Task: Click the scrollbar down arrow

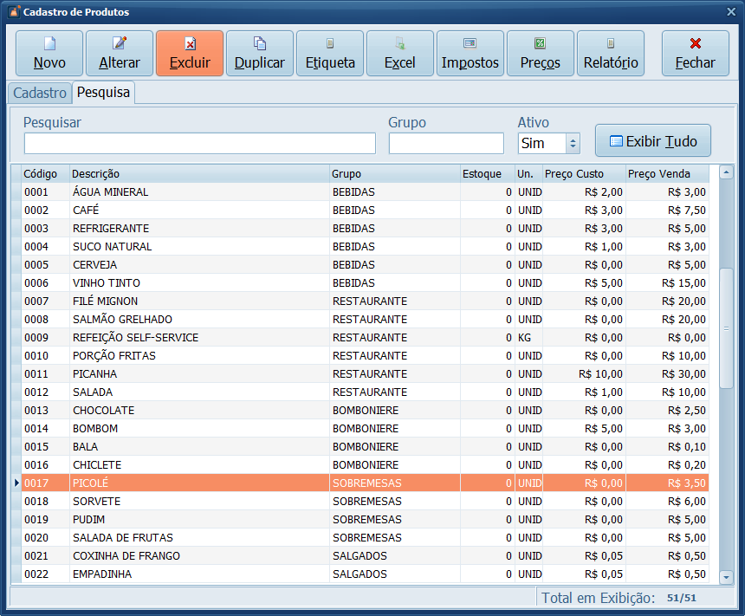Action: 726,576
